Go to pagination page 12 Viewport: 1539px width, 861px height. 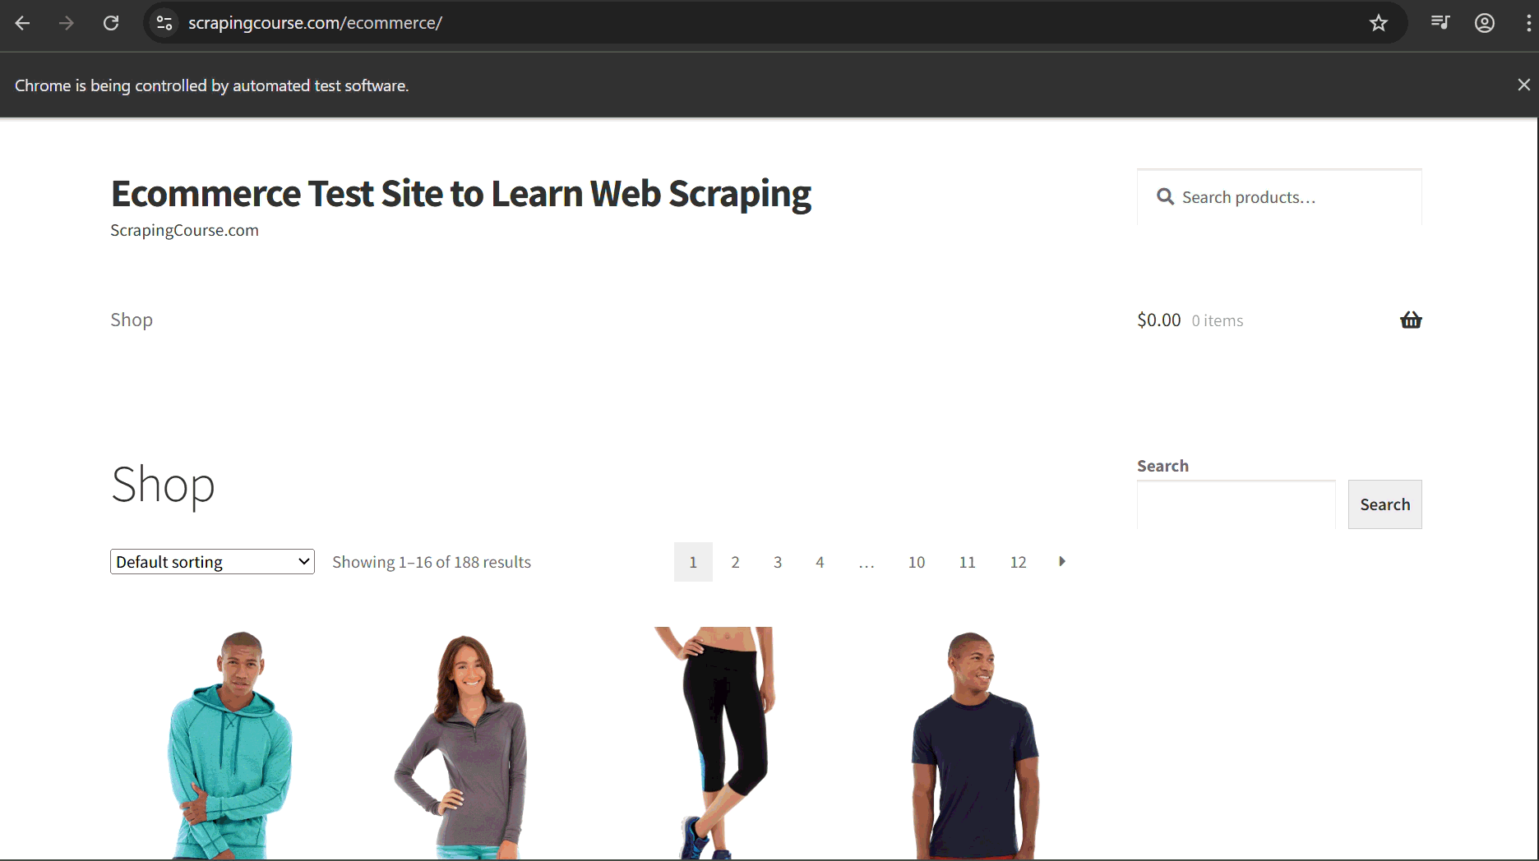point(1019,562)
